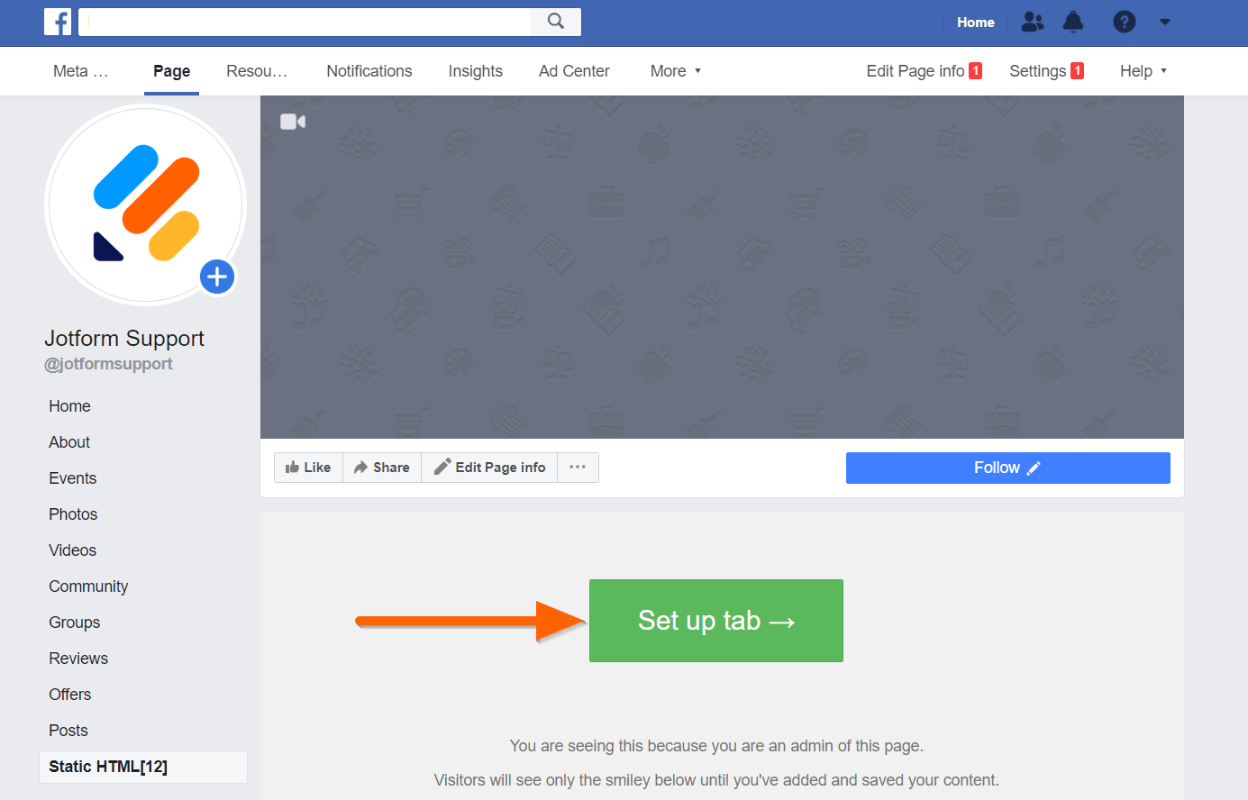Click the @jotformsupport username

[108, 364]
